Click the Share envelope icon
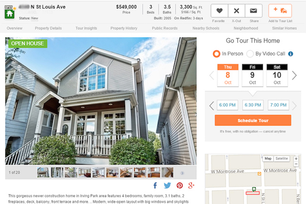This screenshot has width=306, height=204. point(253,11)
